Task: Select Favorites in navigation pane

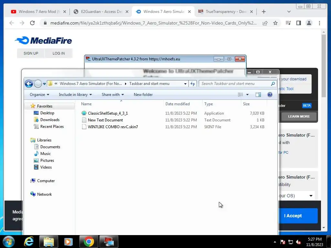Action: pos(45,106)
